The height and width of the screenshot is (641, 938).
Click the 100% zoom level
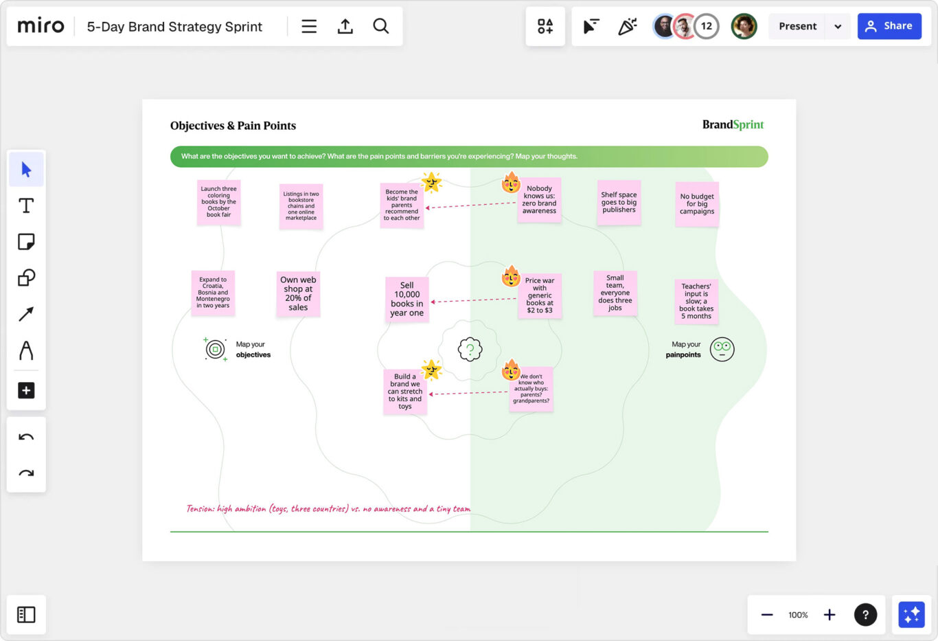pos(798,615)
